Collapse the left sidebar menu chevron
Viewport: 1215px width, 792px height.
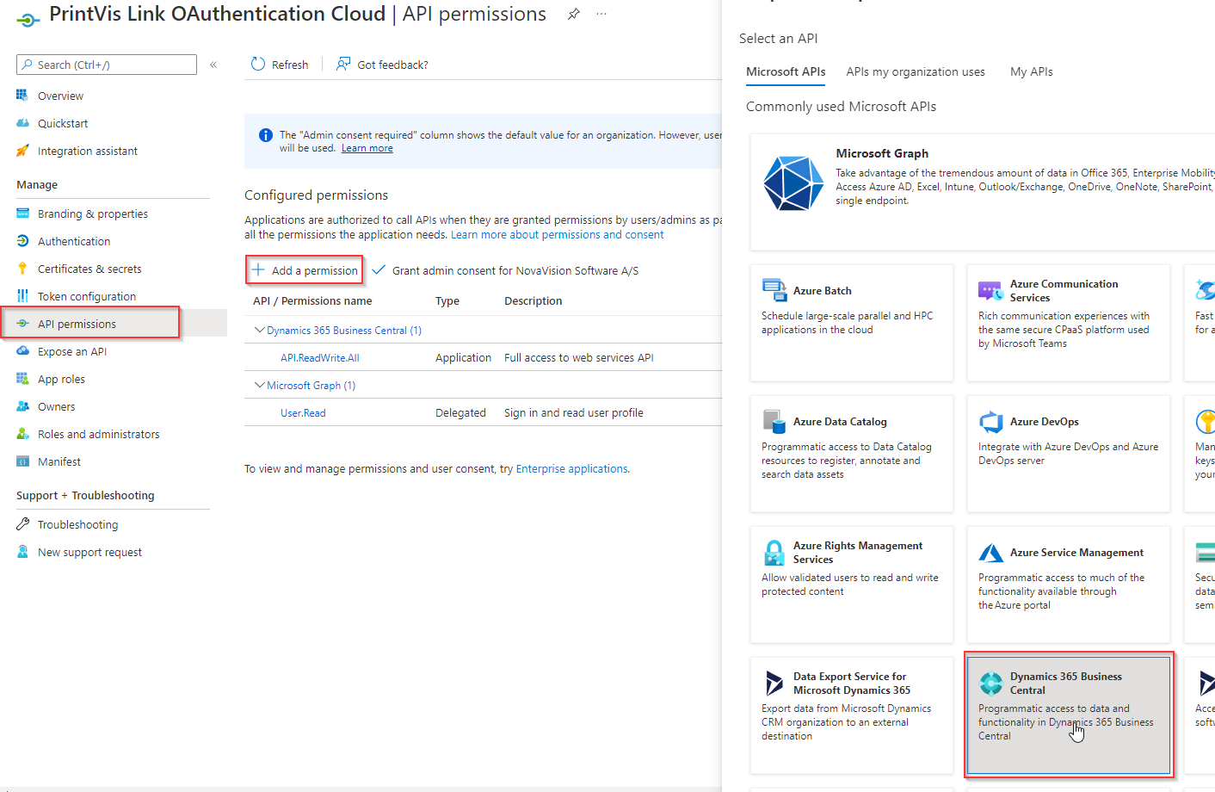(213, 65)
